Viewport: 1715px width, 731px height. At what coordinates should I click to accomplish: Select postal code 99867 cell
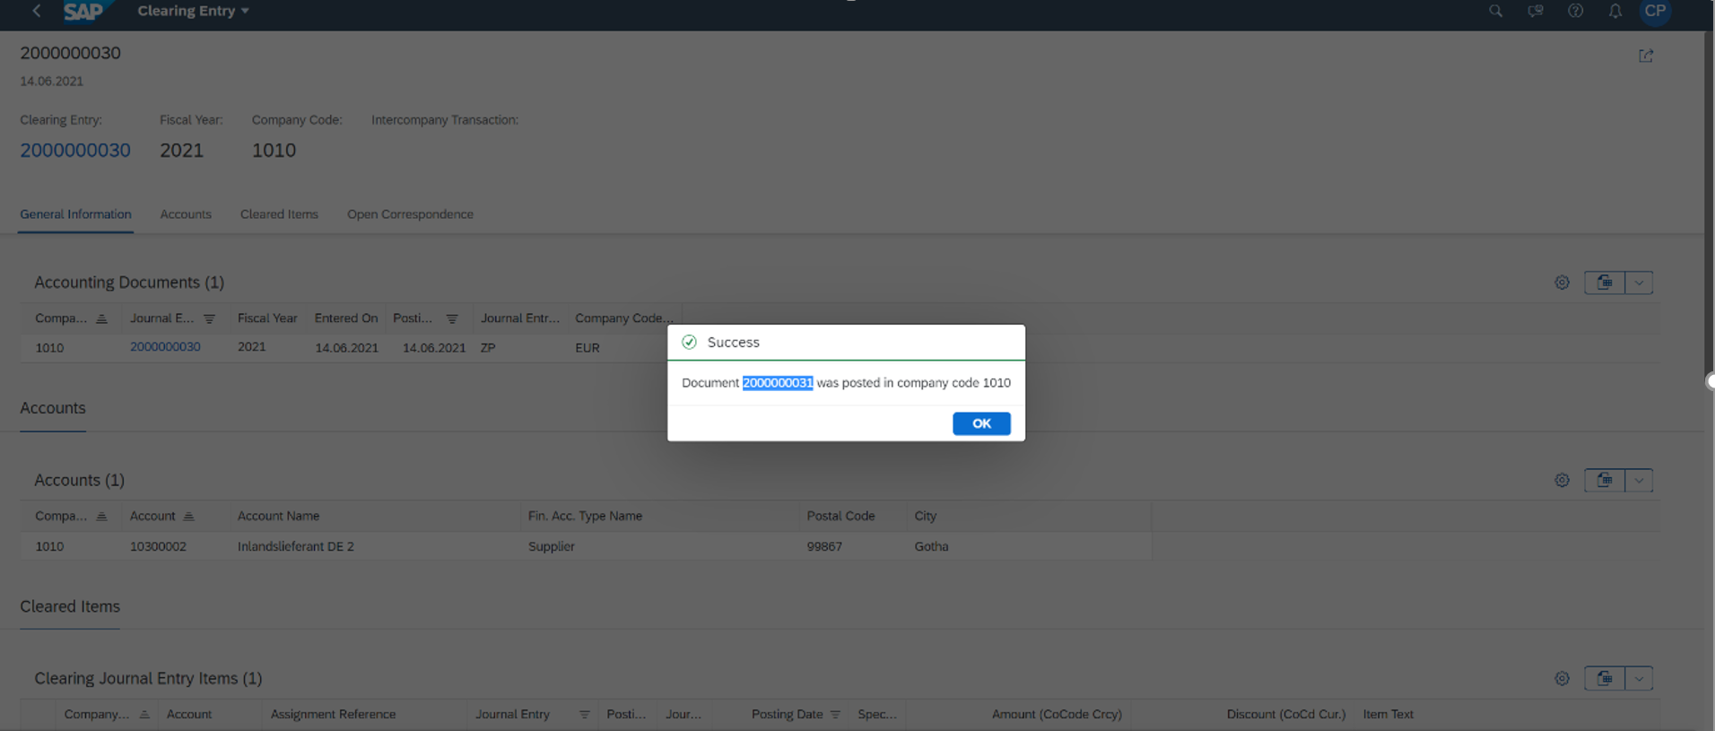click(x=824, y=546)
